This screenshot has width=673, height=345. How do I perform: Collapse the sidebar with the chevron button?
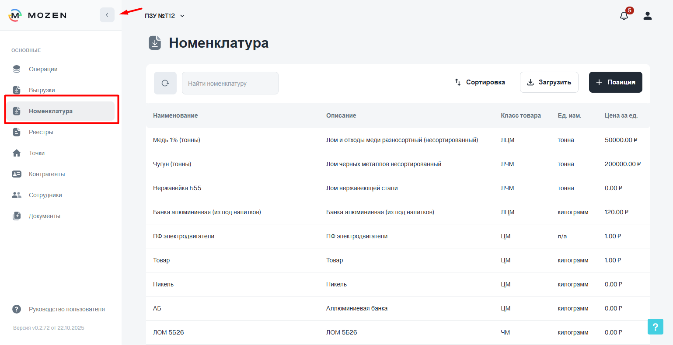[107, 15]
